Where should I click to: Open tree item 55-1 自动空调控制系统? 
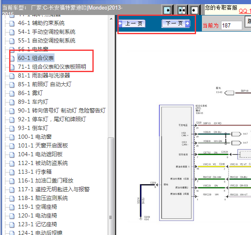tap(47, 40)
